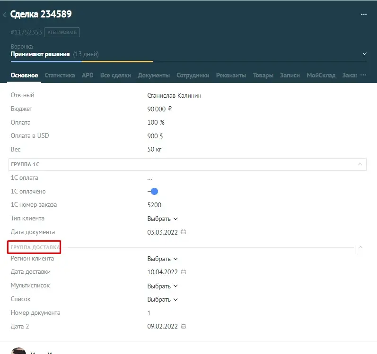Viewport: 377px width, 354px height.
Task: Click the ГРУППА ДОСТАВКА header label
Action: [x=35, y=247]
